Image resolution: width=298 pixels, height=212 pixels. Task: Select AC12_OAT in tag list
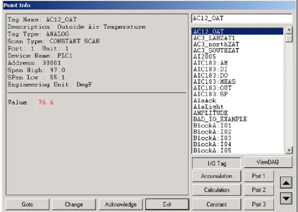coord(238,32)
